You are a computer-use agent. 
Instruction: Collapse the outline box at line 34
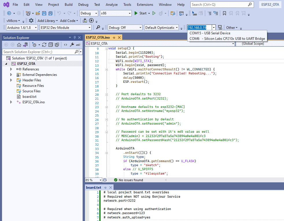[x=107, y=153]
